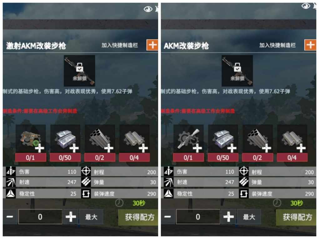Select weapon part material slot in left panel
This screenshot has width=319, height=239.
[31, 143]
